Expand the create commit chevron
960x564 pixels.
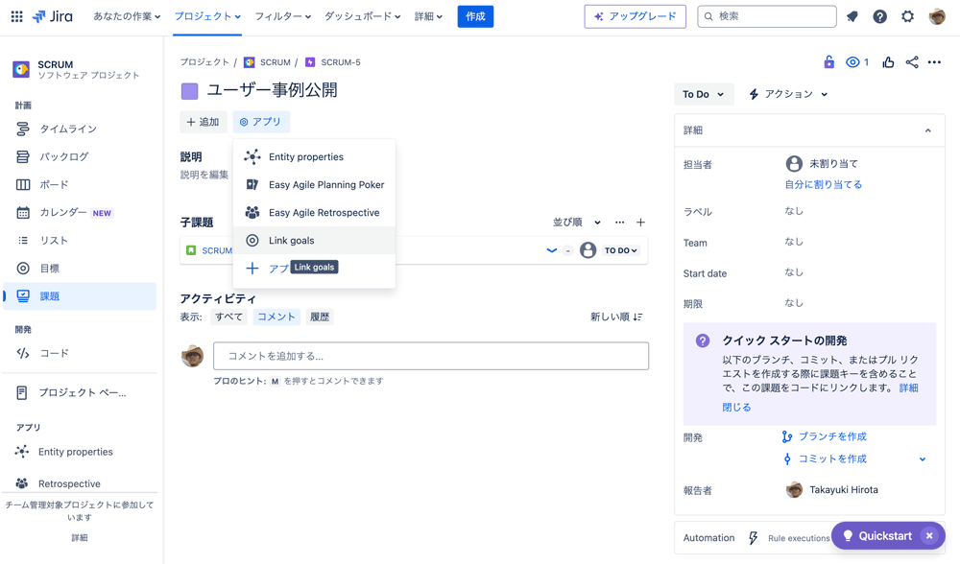click(x=922, y=458)
